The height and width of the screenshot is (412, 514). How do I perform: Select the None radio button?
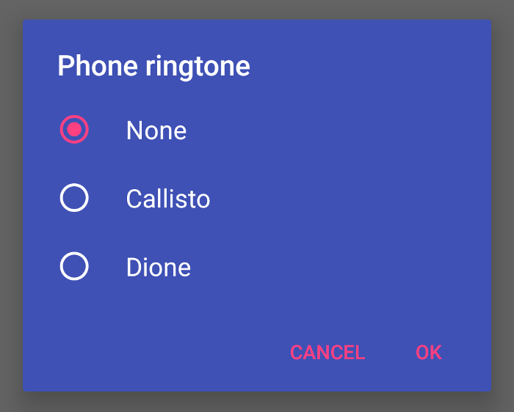74,130
